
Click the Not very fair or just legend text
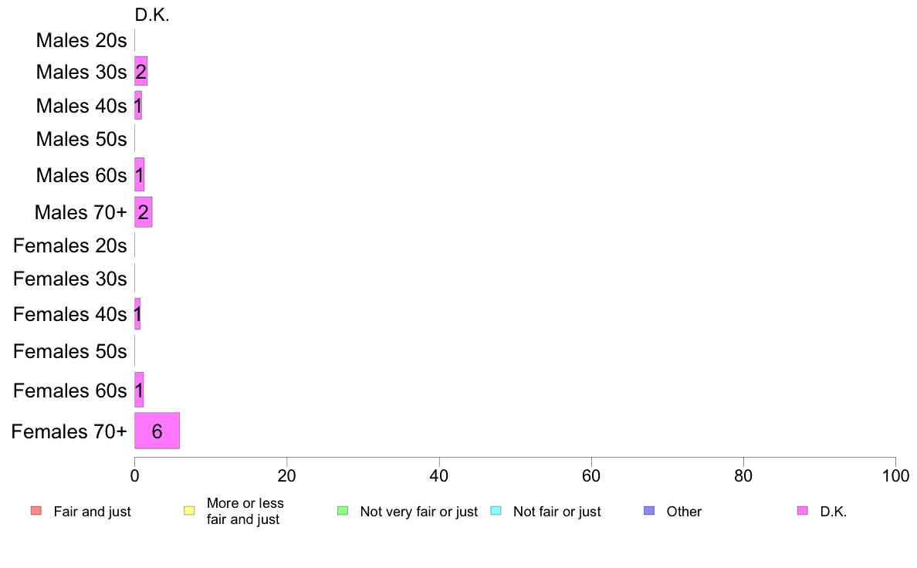[x=418, y=511]
